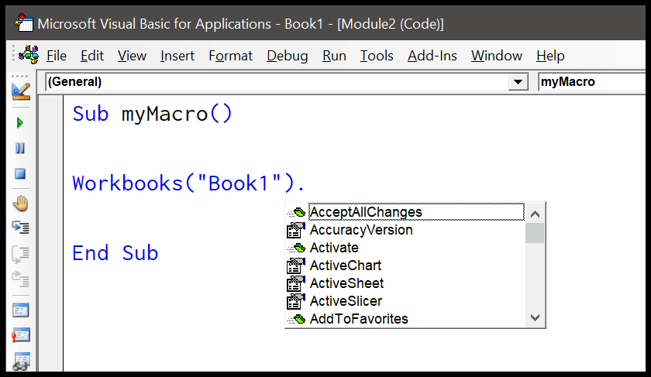Click the Reset stop square icon
Image resolution: width=651 pixels, height=377 pixels.
click(x=20, y=173)
